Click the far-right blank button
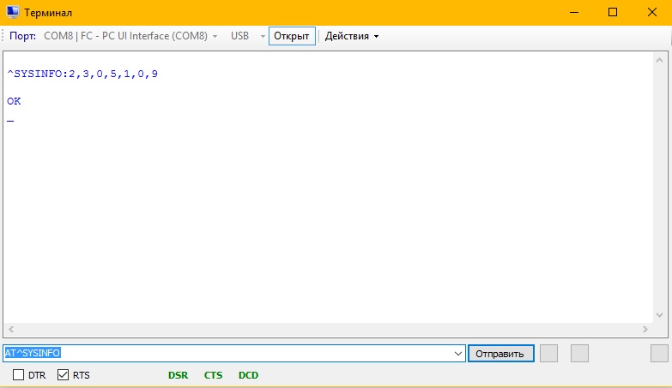 pyautogui.click(x=659, y=354)
